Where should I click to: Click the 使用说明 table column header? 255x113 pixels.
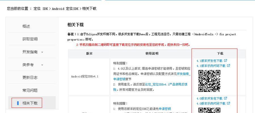tap(152, 53)
